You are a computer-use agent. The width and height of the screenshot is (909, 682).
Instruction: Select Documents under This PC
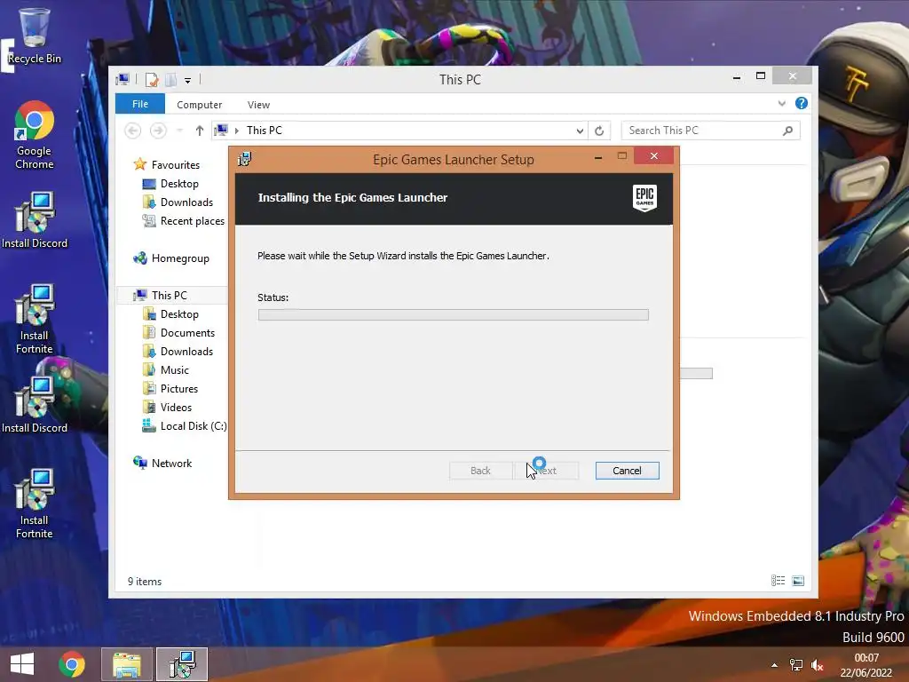pyautogui.click(x=178, y=333)
